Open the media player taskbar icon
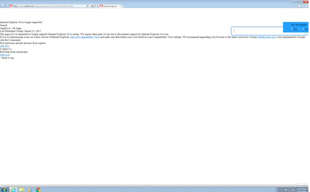The image size is (310, 192). [x=30, y=190]
